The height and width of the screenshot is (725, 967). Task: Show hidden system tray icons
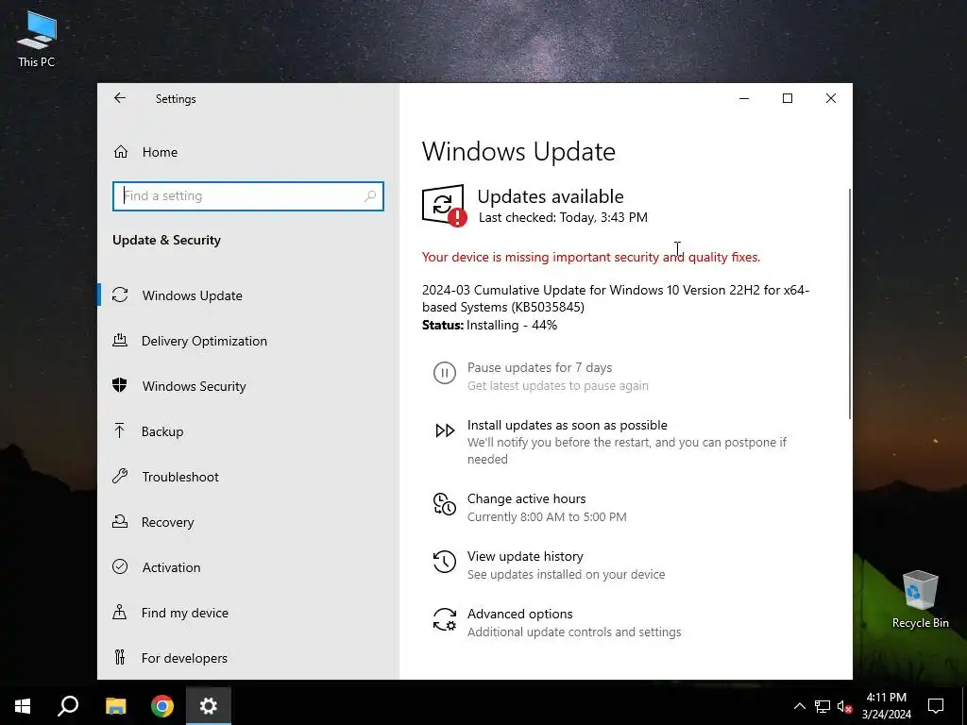799,706
